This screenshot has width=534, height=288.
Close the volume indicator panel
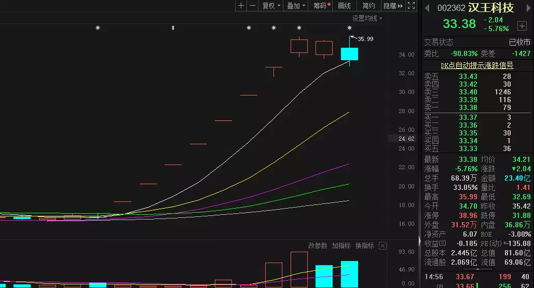point(382,245)
